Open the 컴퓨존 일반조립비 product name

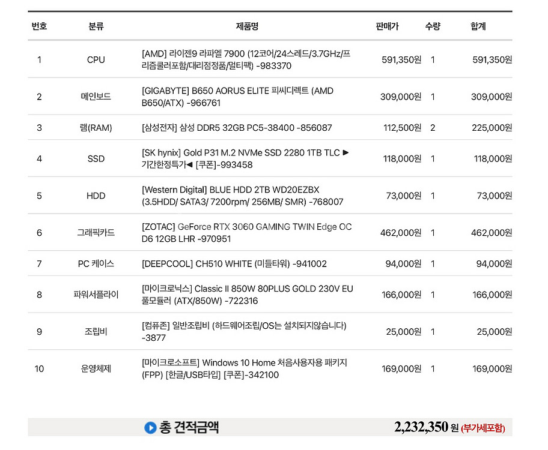pyautogui.click(x=244, y=332)
